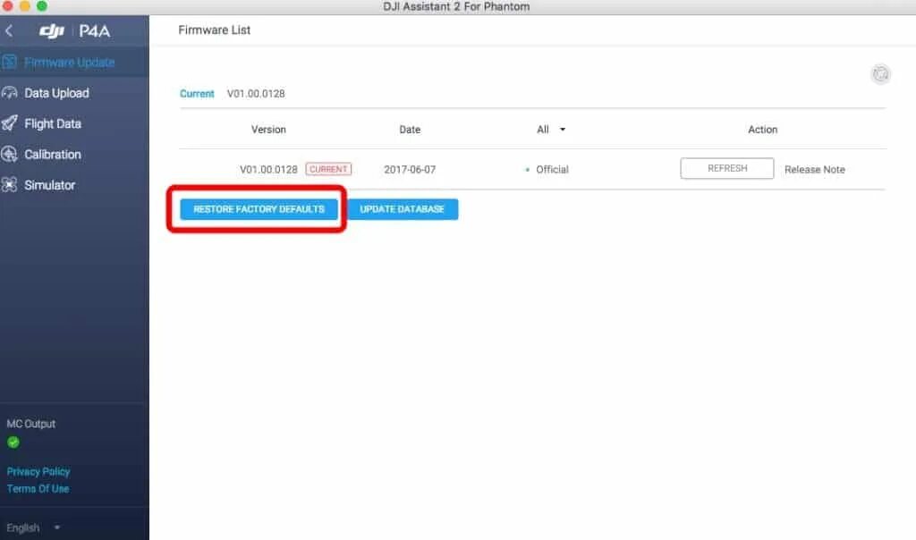Image resolution: width=916 pixels, height=540 pixels.
Task: Click the circular refresh icon above the firmware list
Action: (x=881, y=74)
